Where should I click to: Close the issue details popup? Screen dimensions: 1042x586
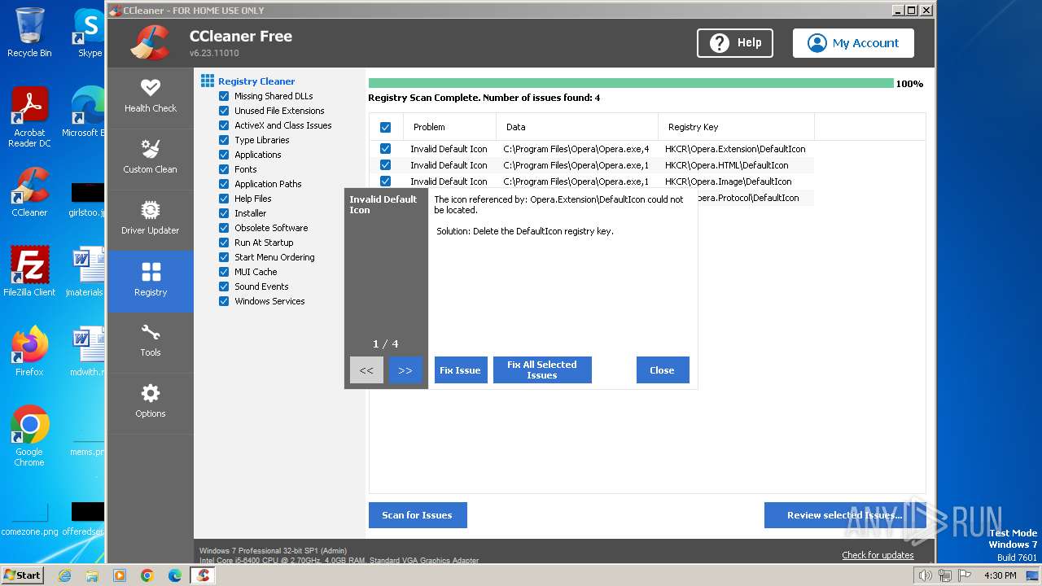(x=663, y=370)
